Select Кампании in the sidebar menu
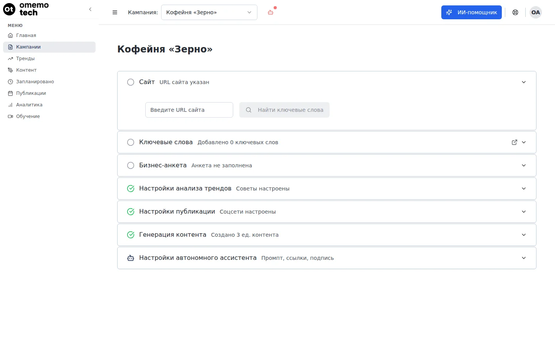This screenshot has height=347, width=555. [49, 47]
